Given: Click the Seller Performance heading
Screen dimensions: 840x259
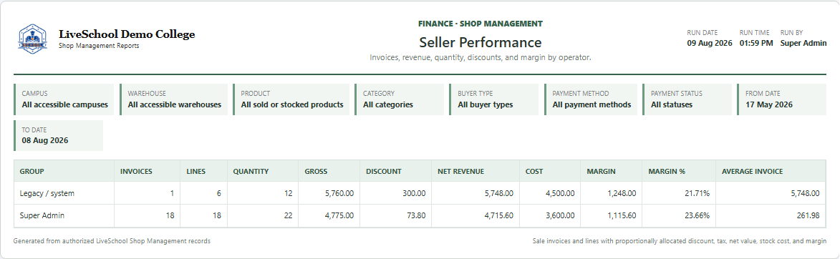Looking at the screenshot, I should (480, 42).
